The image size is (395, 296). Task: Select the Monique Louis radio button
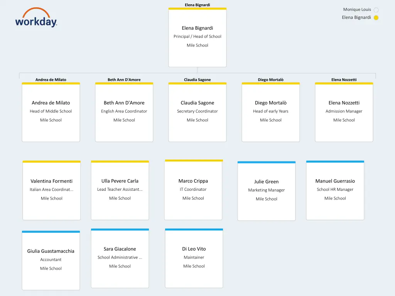pos(376,10)
